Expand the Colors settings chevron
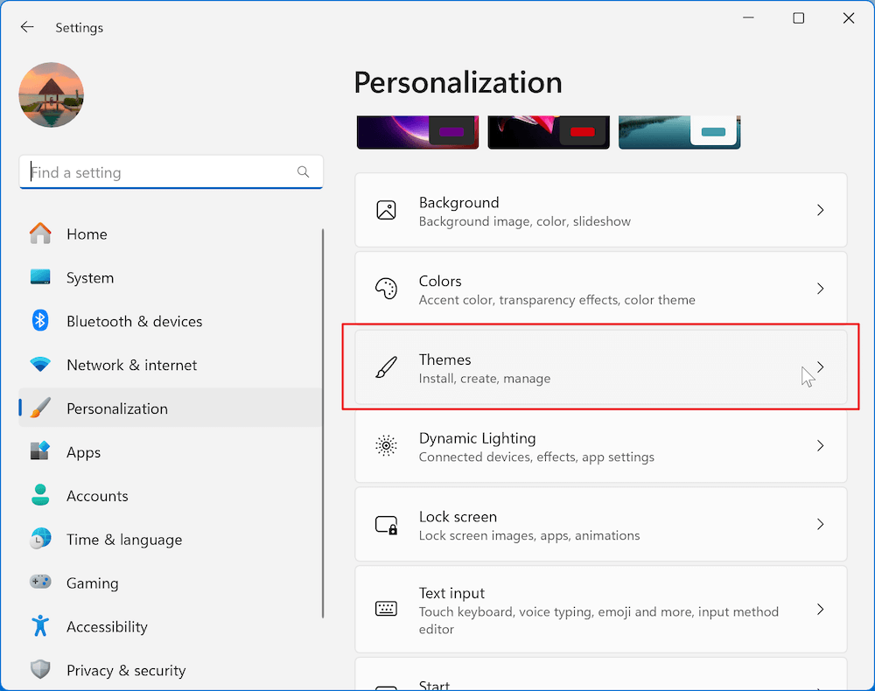 pyautogui.click(x=820, y=288)
